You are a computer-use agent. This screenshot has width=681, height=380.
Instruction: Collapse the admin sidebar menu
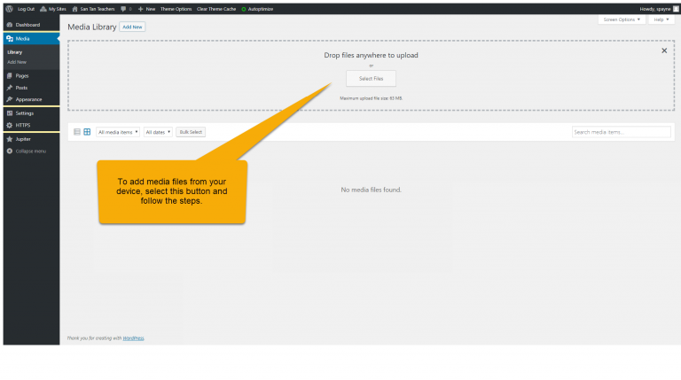tap(31, 151)
